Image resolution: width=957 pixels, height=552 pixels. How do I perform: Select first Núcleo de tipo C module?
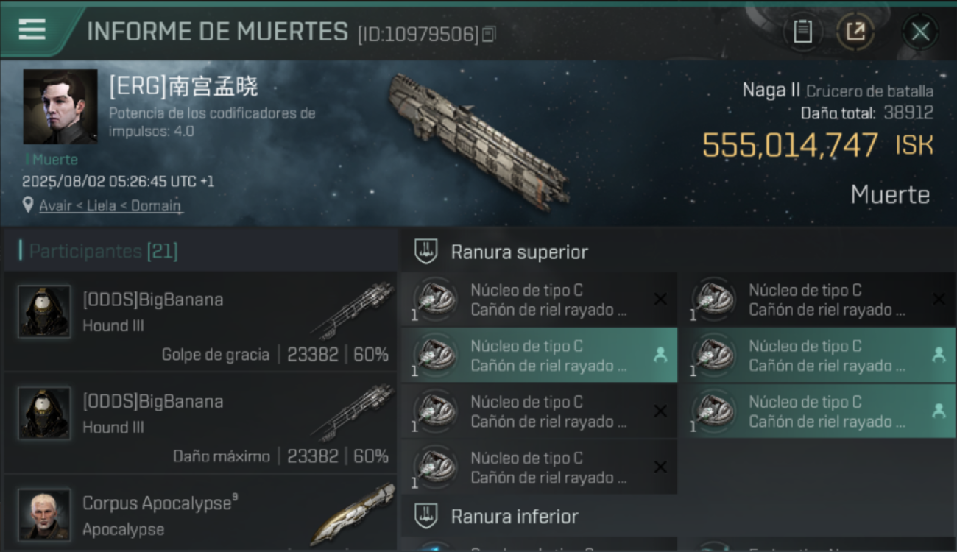click(x=539, y=300)
